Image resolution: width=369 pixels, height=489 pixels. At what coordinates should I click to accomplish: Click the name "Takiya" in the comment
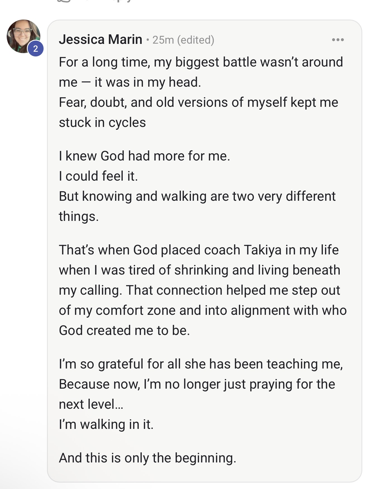click(x=262, y=250)
